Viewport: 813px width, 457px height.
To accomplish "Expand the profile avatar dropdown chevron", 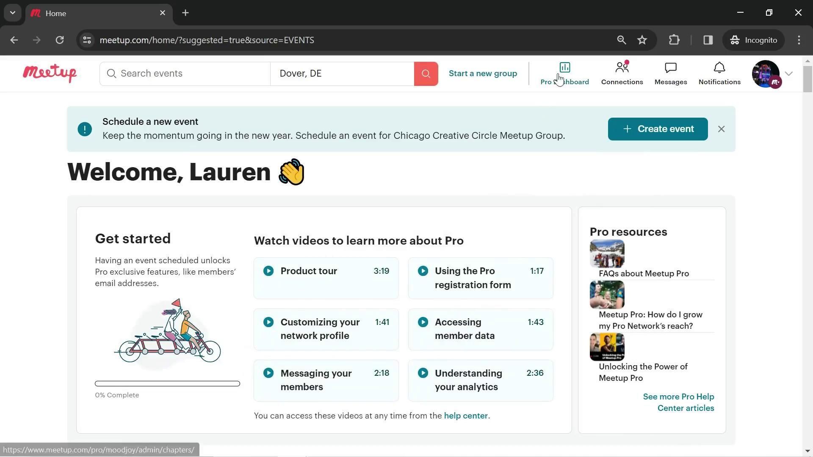I will pyautogui.click(x=788, y=74).
